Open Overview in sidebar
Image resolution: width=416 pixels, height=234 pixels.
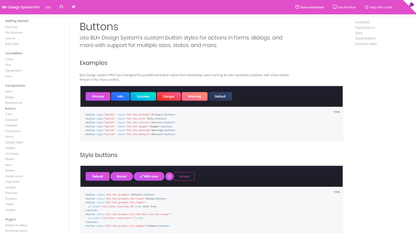tap(11, 27)
